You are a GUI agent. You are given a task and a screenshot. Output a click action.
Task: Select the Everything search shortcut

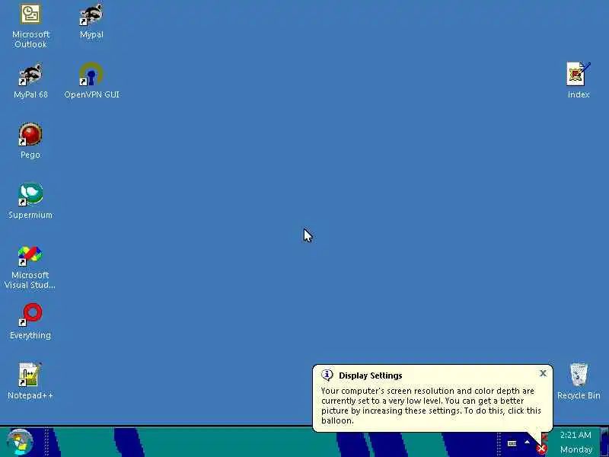click(30, 322)
